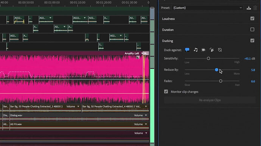The width and height of the screenshot is (261, 146).
Task: Open Volume dropdown on Dialog.wav clip
Action: [146, 115]
